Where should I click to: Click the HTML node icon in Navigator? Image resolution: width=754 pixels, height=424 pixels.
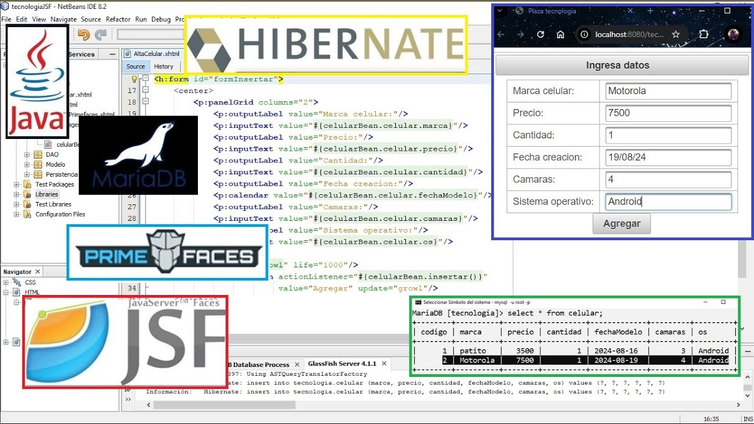click(17, 292)
